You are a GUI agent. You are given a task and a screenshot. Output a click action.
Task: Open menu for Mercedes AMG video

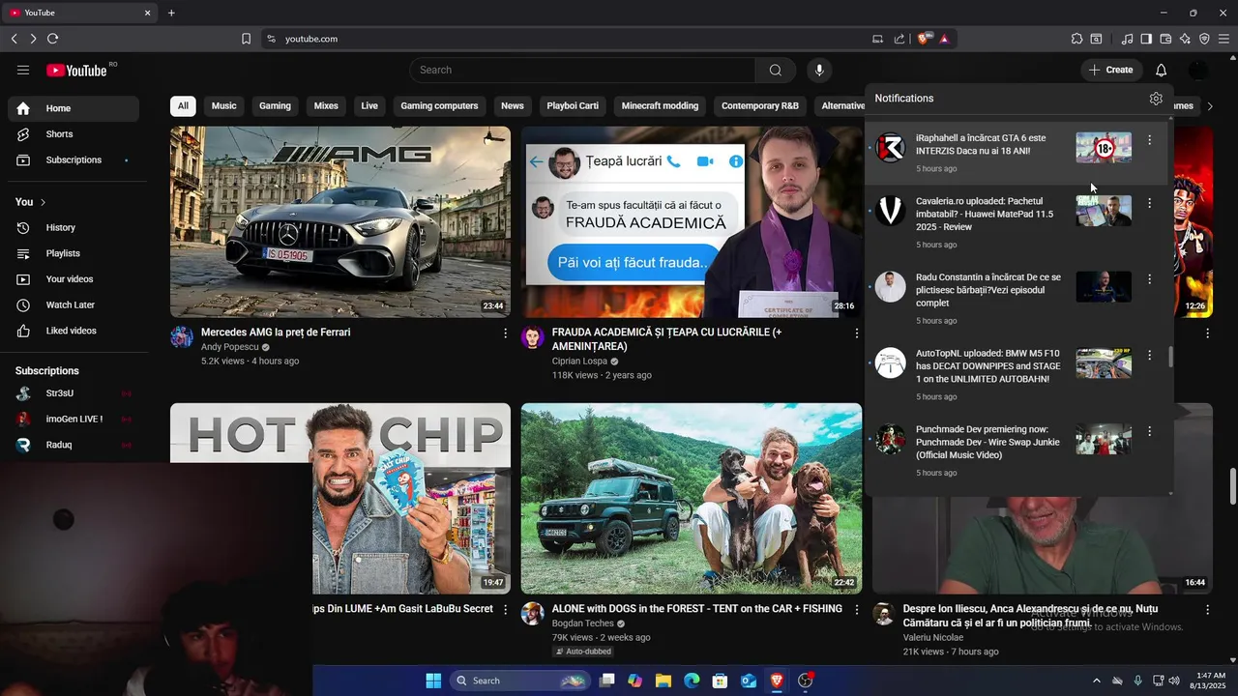click(x=505, y=333)
